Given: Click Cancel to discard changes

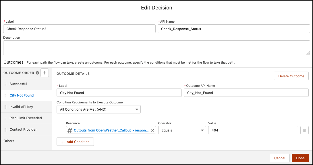Looking at the screenshot, I should [280, 158].
